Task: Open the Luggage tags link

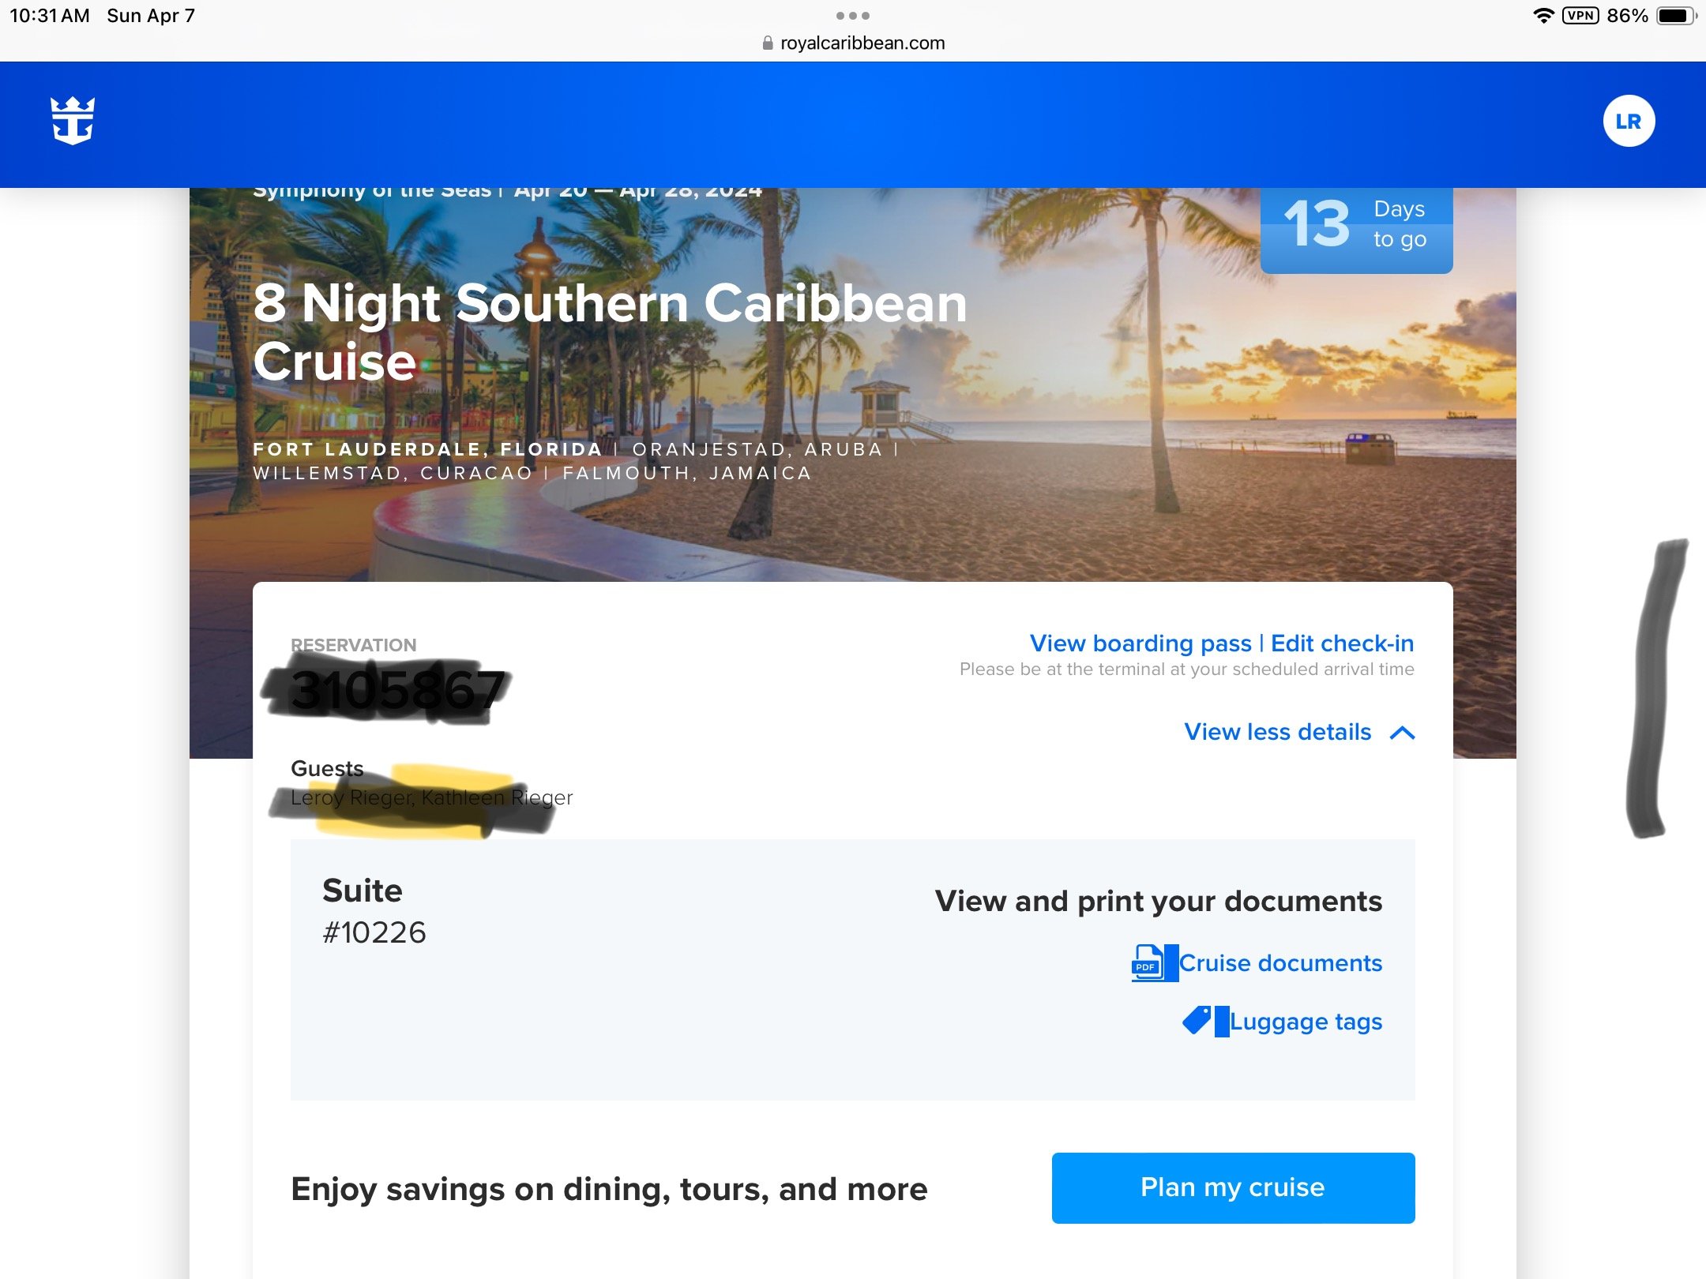Action: tap(1306, 1022)
